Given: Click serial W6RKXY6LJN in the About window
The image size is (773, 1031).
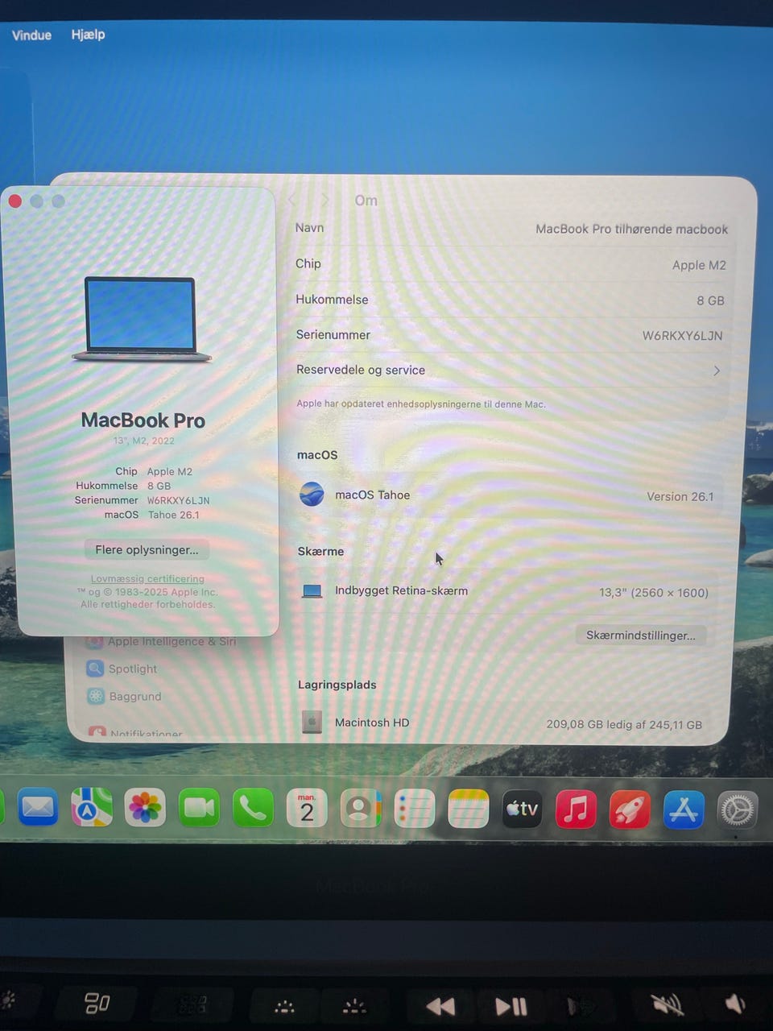Looking at the screenshot, I should 178,500.
